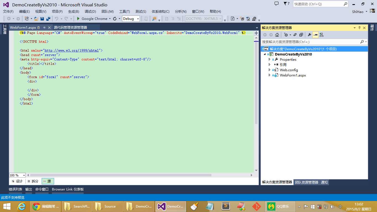Screen dimensions: 377x212
Task: Click the Save All toolbar icon
Action: [x=48, y=19]
